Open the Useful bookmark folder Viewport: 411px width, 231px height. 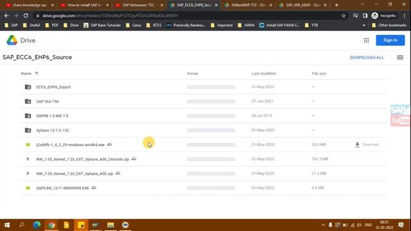(x=31, y=25)
